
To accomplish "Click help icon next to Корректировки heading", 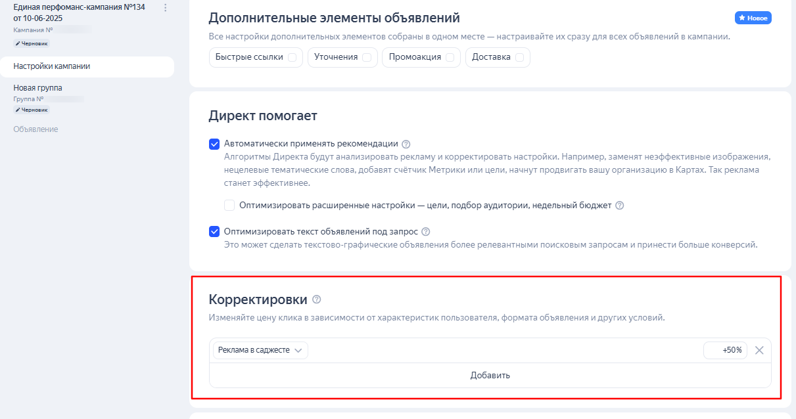I will [x=317, y=299].
